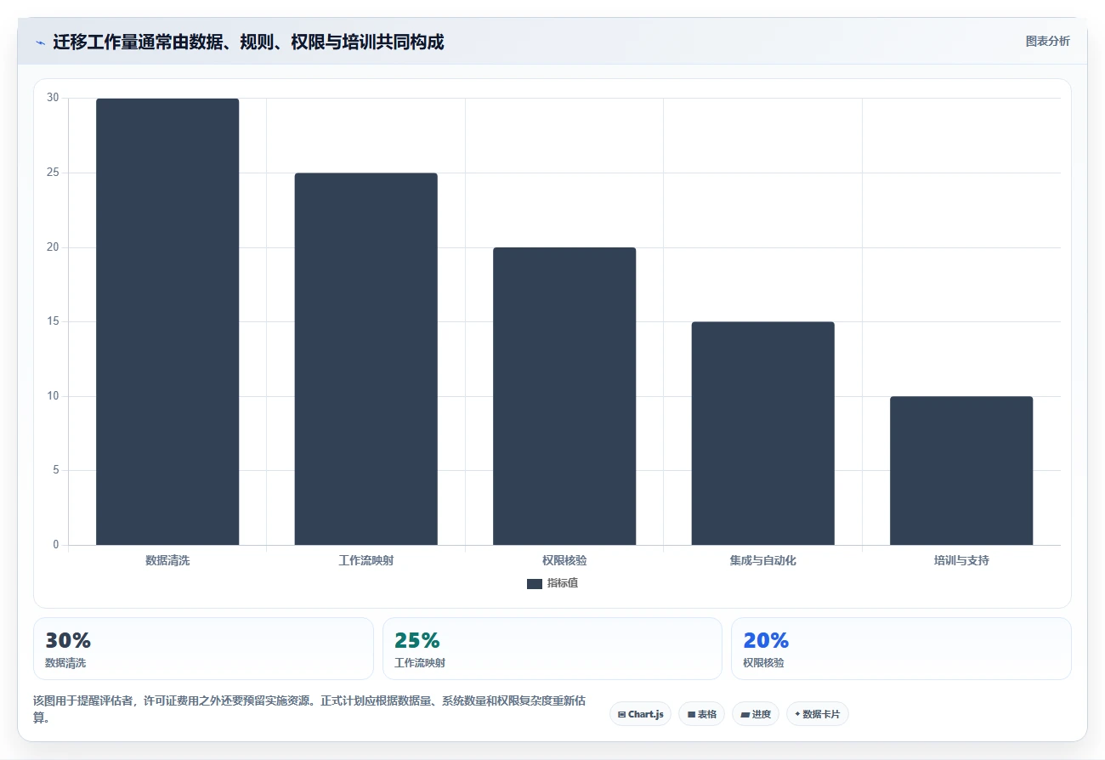Click the 图表分析 label in the header

[x=1047, y=41]
